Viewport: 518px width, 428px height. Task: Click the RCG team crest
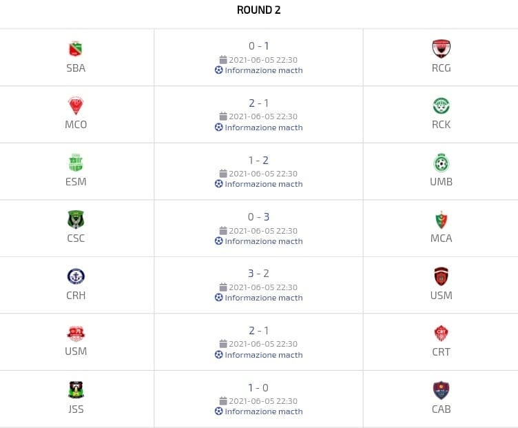point(441,48)
